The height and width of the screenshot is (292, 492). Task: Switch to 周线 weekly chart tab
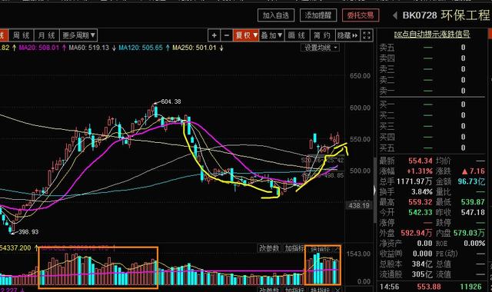21,35
